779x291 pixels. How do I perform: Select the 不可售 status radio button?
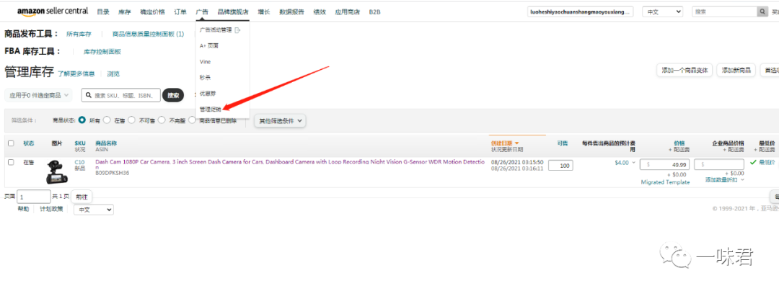132,120
